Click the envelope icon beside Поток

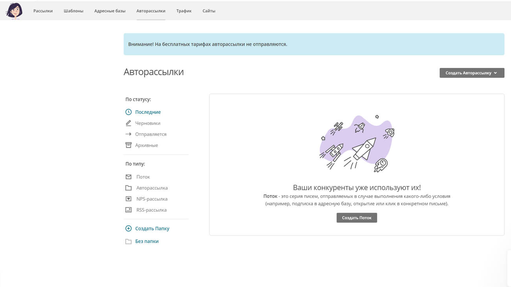pos(128,177)
